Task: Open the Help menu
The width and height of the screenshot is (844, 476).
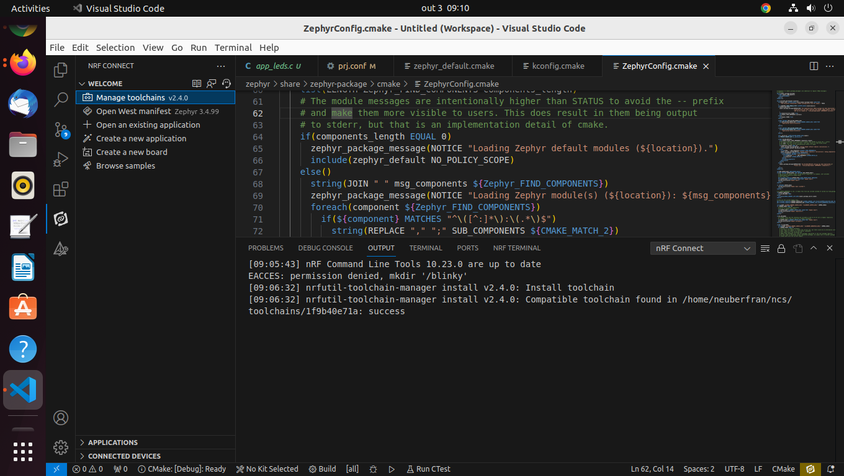Action: click(x=269, y=48)
